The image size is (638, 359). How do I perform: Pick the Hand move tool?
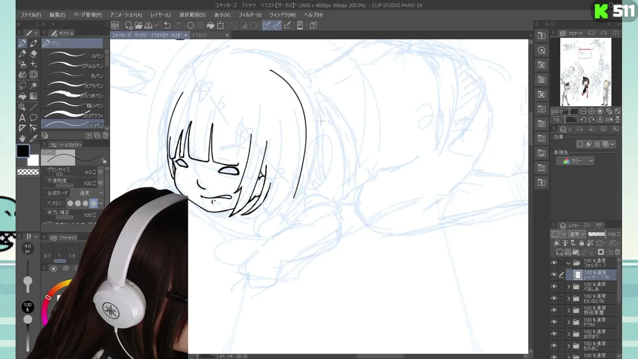(22, 139)
